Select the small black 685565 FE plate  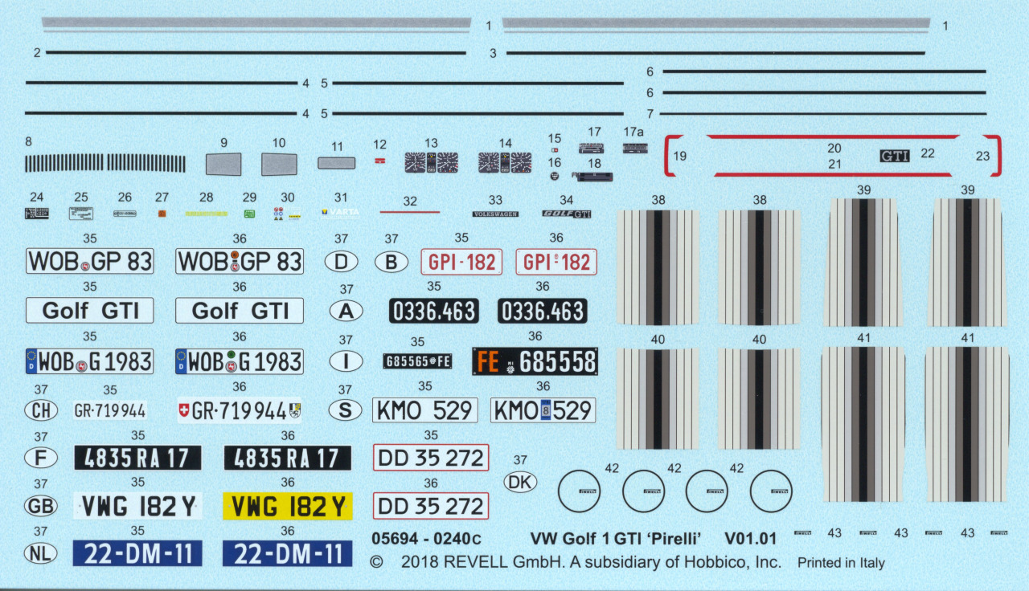coord(417,361)
